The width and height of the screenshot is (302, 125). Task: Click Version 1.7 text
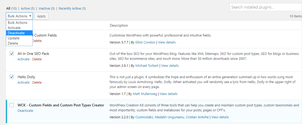tap(117, 94)
